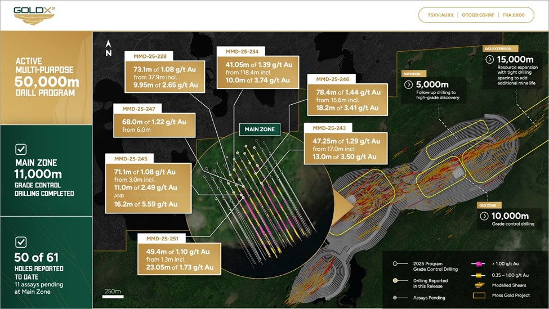Toggle the Main Zone 11,000m checkbox
The width and height of the screenshot is (549, 309).
pyautogui.click(x=21, y=149)
